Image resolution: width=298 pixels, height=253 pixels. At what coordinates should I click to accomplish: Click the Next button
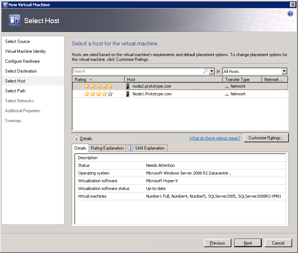(248, 243)
